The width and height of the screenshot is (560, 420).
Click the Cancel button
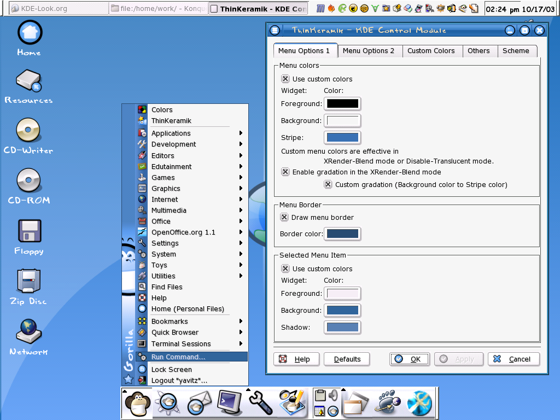click(x=514, y=359)
